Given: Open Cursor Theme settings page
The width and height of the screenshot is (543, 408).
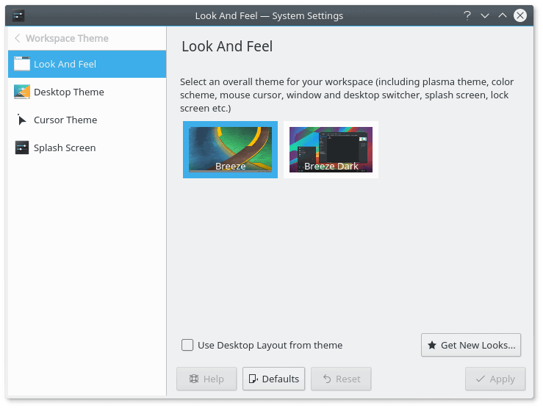Looking at the screenshot, I should (x=87, y=120).
